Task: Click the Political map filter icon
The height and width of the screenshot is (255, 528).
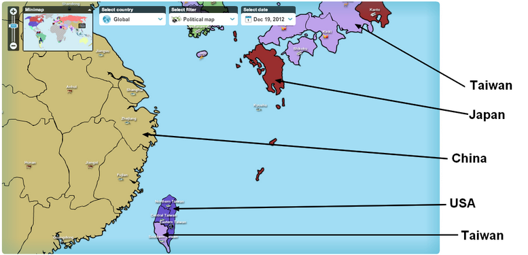Action: [177, 20]
